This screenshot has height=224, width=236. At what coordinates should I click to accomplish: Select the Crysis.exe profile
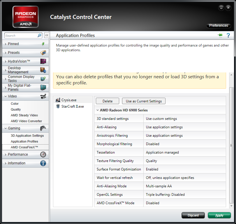point(73,100)
